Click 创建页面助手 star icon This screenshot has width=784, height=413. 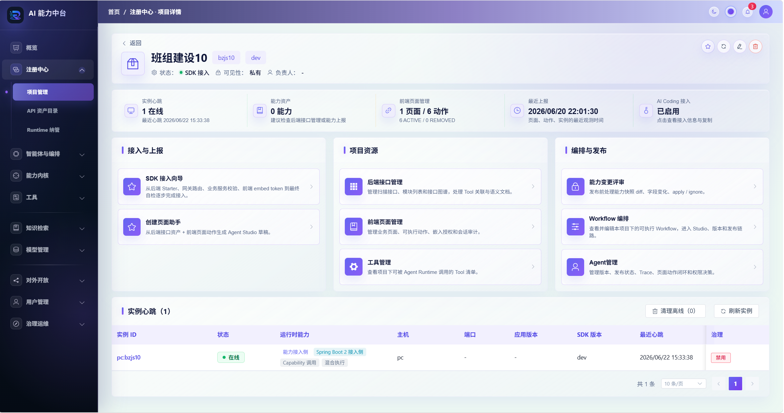click(x=132, y=227)
